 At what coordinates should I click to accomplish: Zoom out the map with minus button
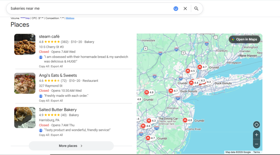256,144
